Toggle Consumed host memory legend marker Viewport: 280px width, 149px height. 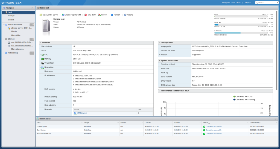coord(234,100)
